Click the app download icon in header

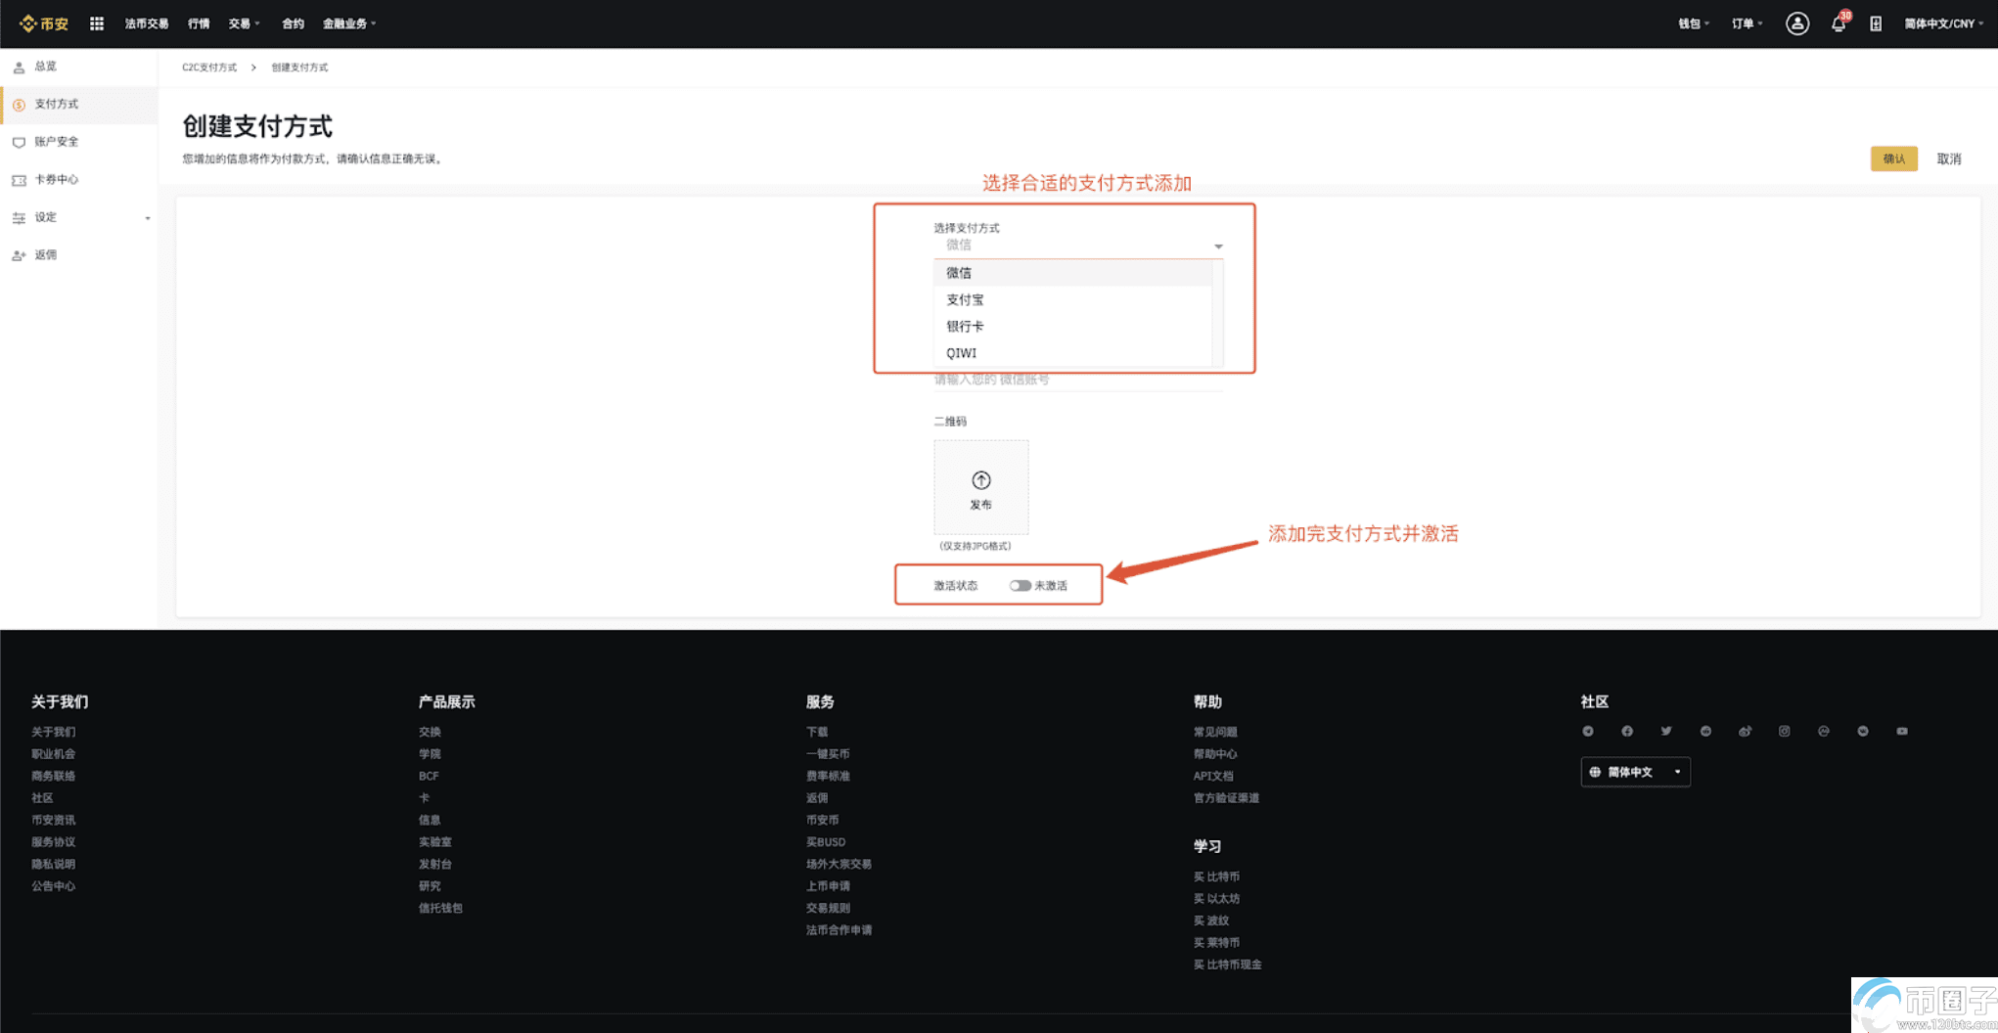pos(1876,23)
